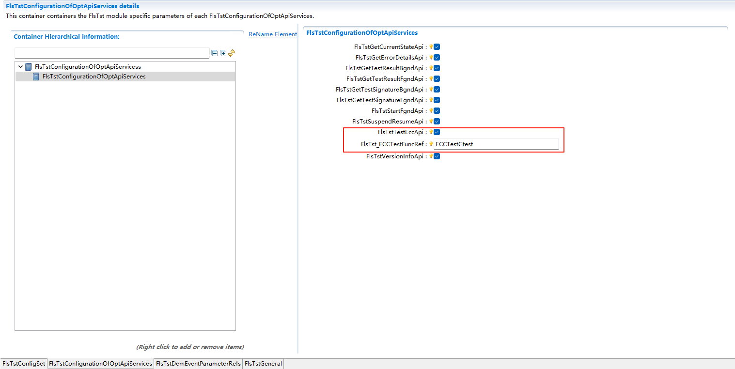Collapse the FlsTstConfigurationOfOptApiServicess tree node
The width and height of the screenshot is (735, 369).
click(x=20, y=66)
